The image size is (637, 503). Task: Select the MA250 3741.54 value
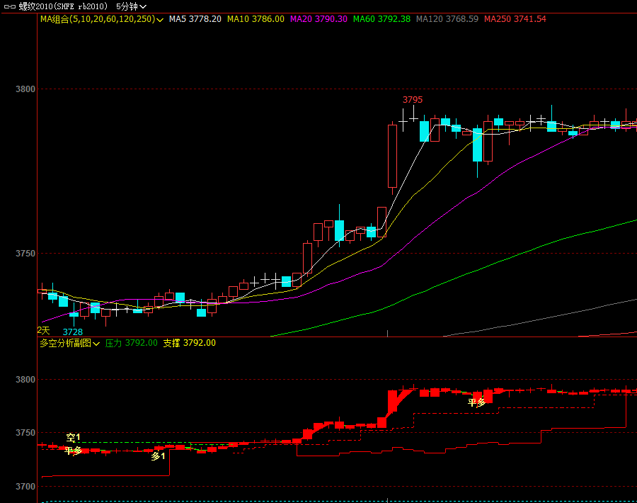(x=515, y=19)
